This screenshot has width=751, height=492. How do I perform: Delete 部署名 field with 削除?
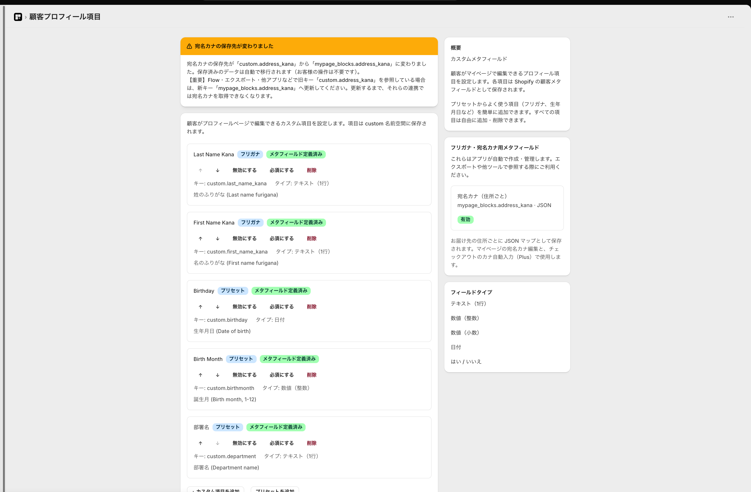coord(311,443)
